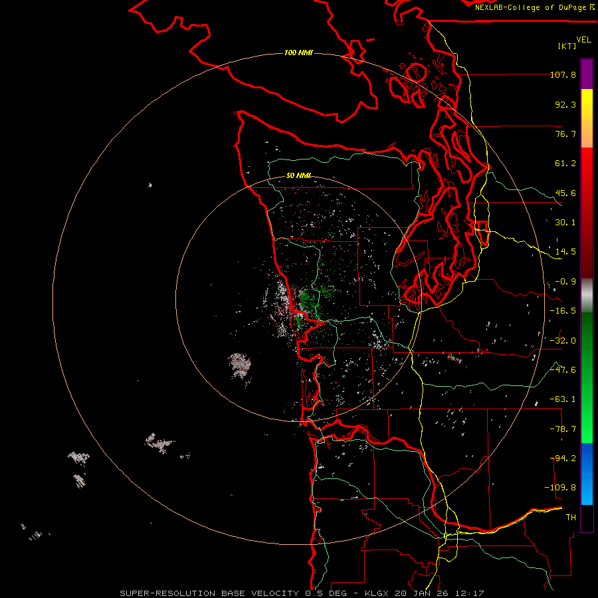Click the 107.8 legend value

(563, 74)
